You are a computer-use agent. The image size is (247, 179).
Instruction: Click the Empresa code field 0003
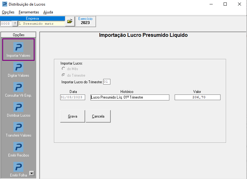coord(6,23)
